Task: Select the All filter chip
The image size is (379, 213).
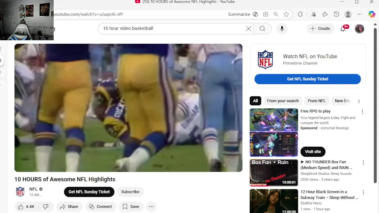Action: click(256, 101)
